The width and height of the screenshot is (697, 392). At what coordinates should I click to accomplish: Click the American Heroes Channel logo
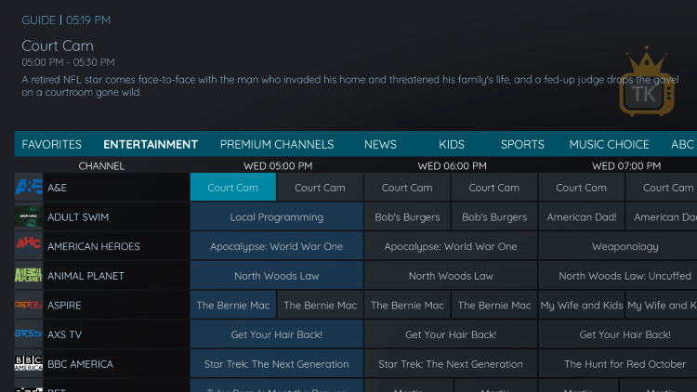[x=28, y=246]
